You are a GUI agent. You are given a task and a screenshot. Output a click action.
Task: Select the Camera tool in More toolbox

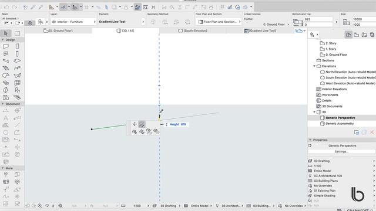tap(17, 203)
